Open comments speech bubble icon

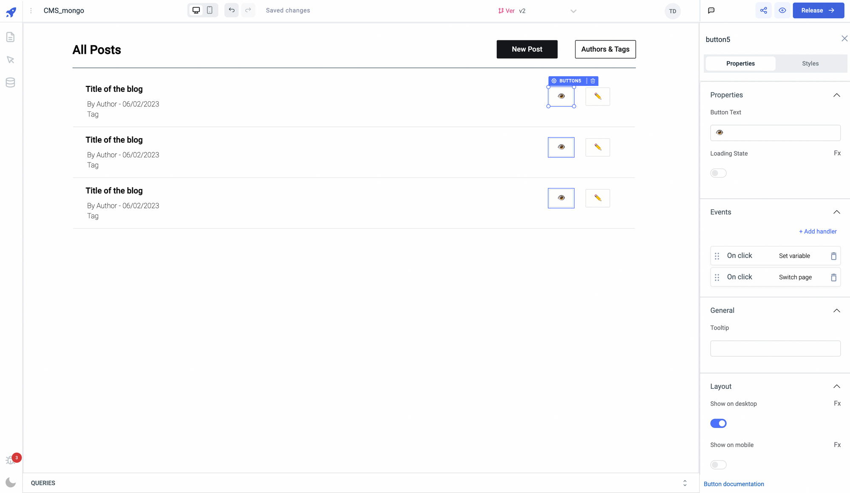711,11
